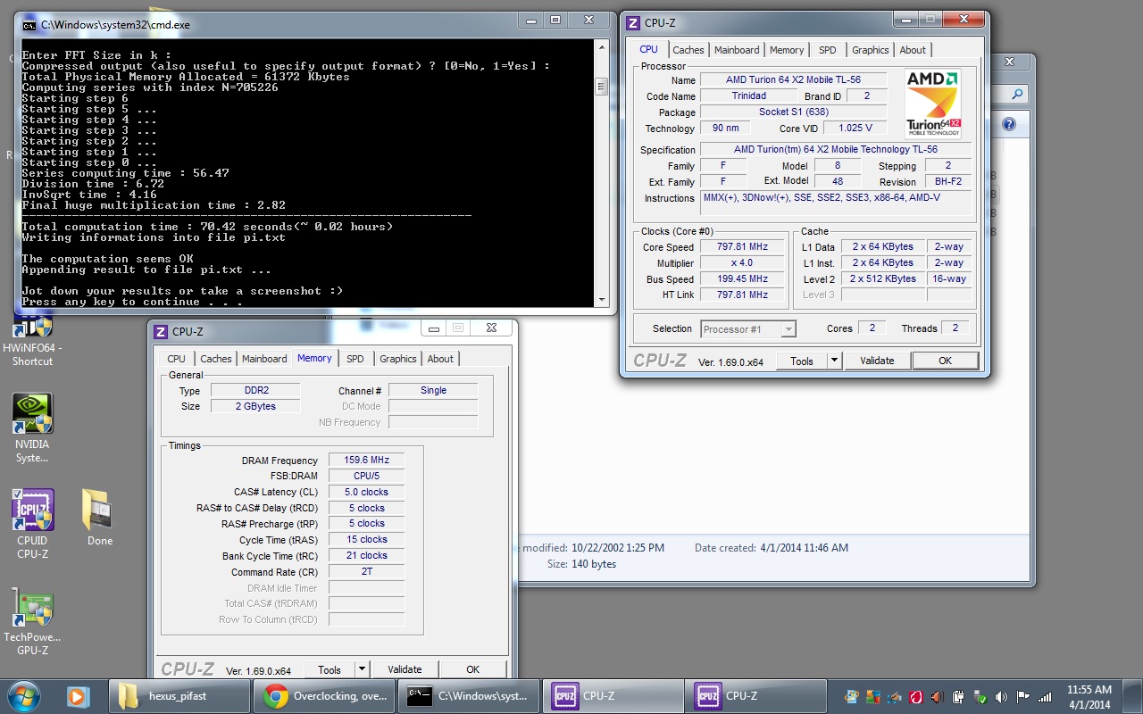Click the Memory Type value DDR2
Image resolution: width=1143 pixels, height=714 pixels.
click(x=255, y=391)
